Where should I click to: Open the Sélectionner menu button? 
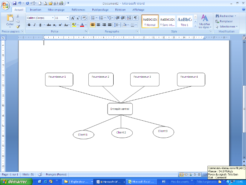tap(227, 27)
